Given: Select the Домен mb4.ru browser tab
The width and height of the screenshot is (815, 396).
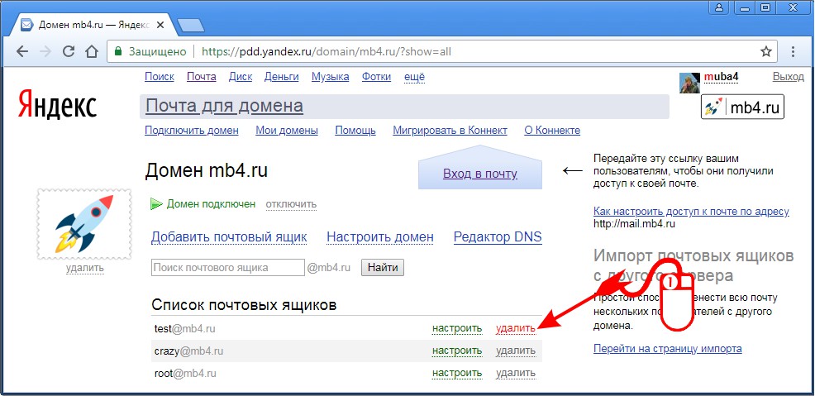Looking at the screenshot, I should 94,25.
